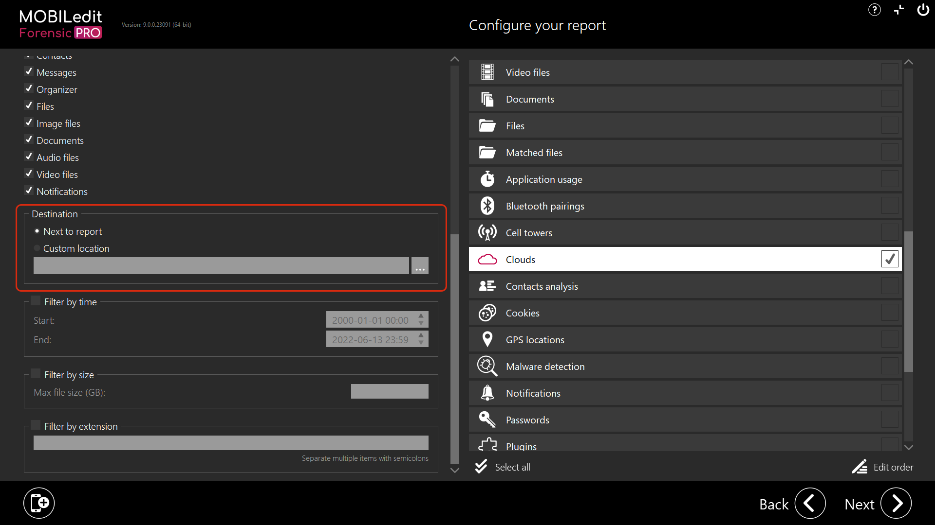The image size is (935, 525).
Task: Uncheck the Messages checkbox
Action: (x=29, y=71)
